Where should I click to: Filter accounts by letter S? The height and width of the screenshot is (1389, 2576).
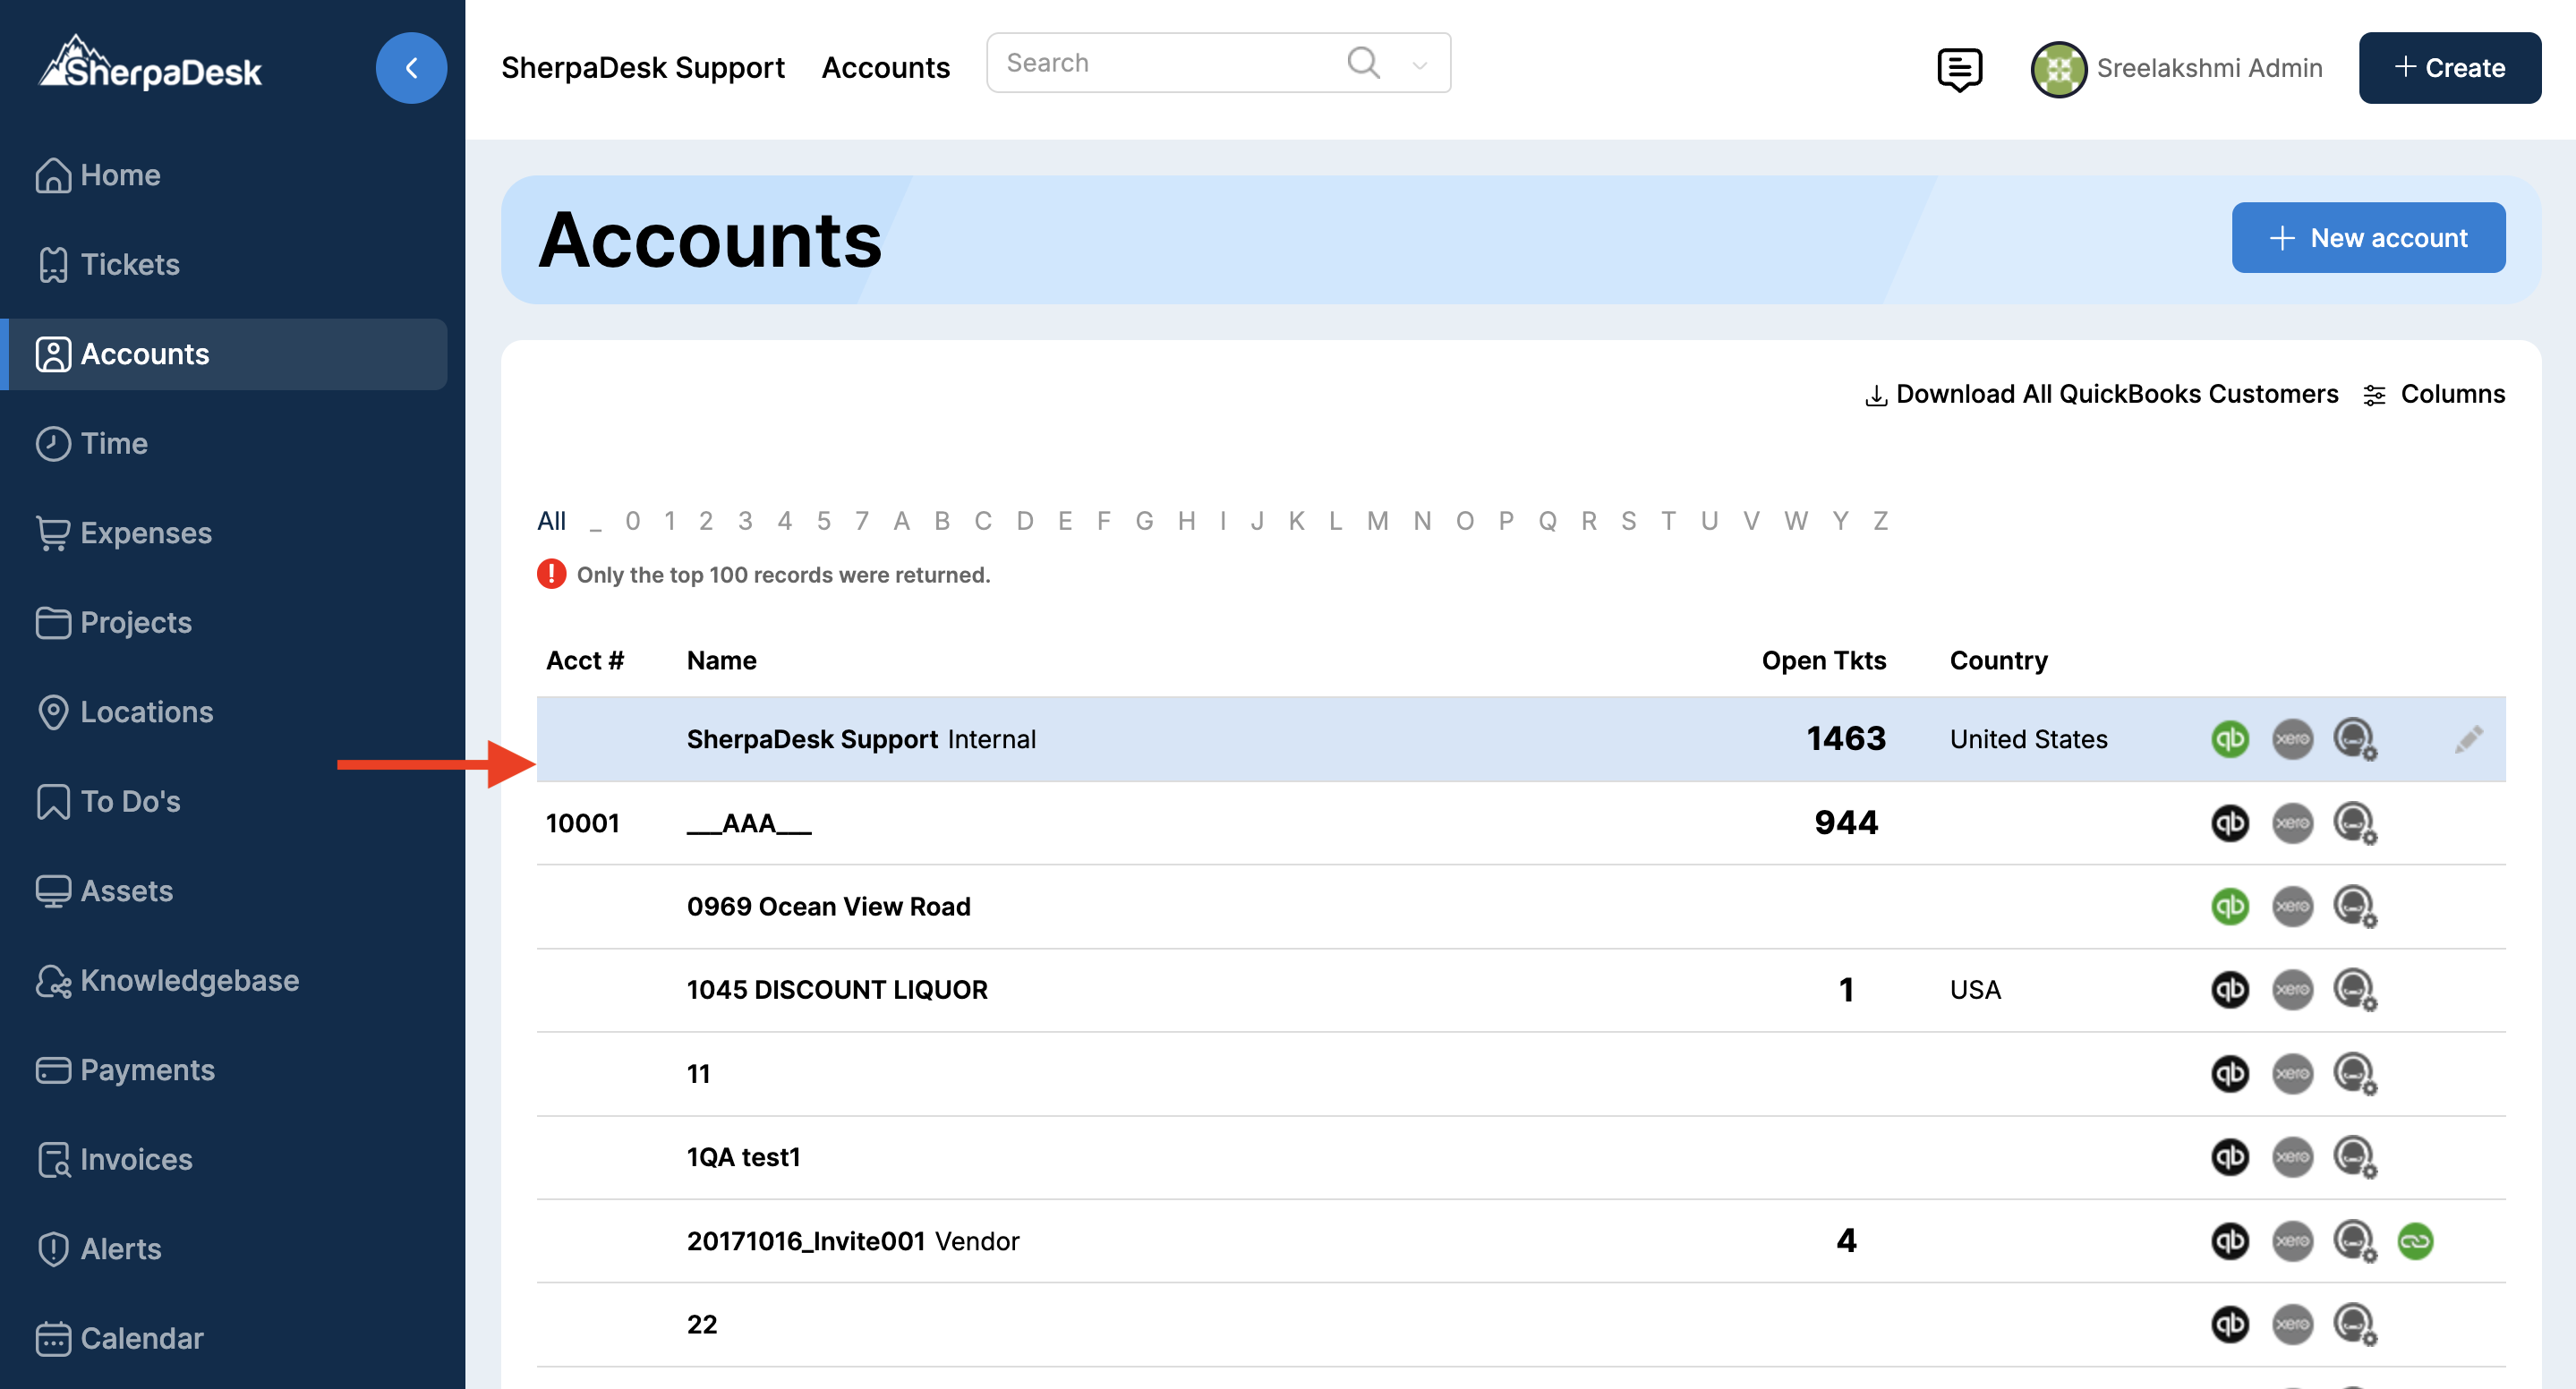(x=1628, y=521)
